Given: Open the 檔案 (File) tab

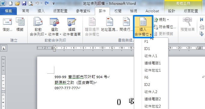Looking at the screenshot, I should 8,11.
